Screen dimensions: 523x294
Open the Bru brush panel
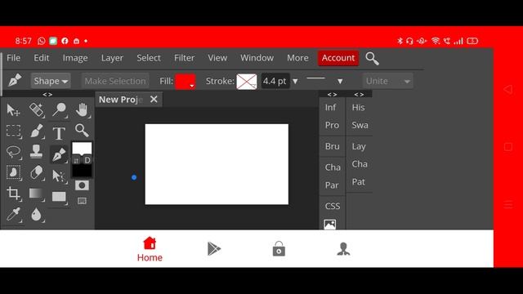tap(333, 146)
